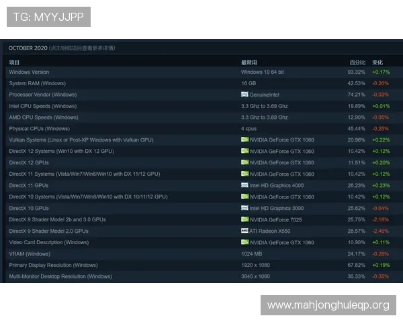Click NVIDIA logo in DirectX 12 Systems row
This screenshot has height=322, width=403.
244,151
